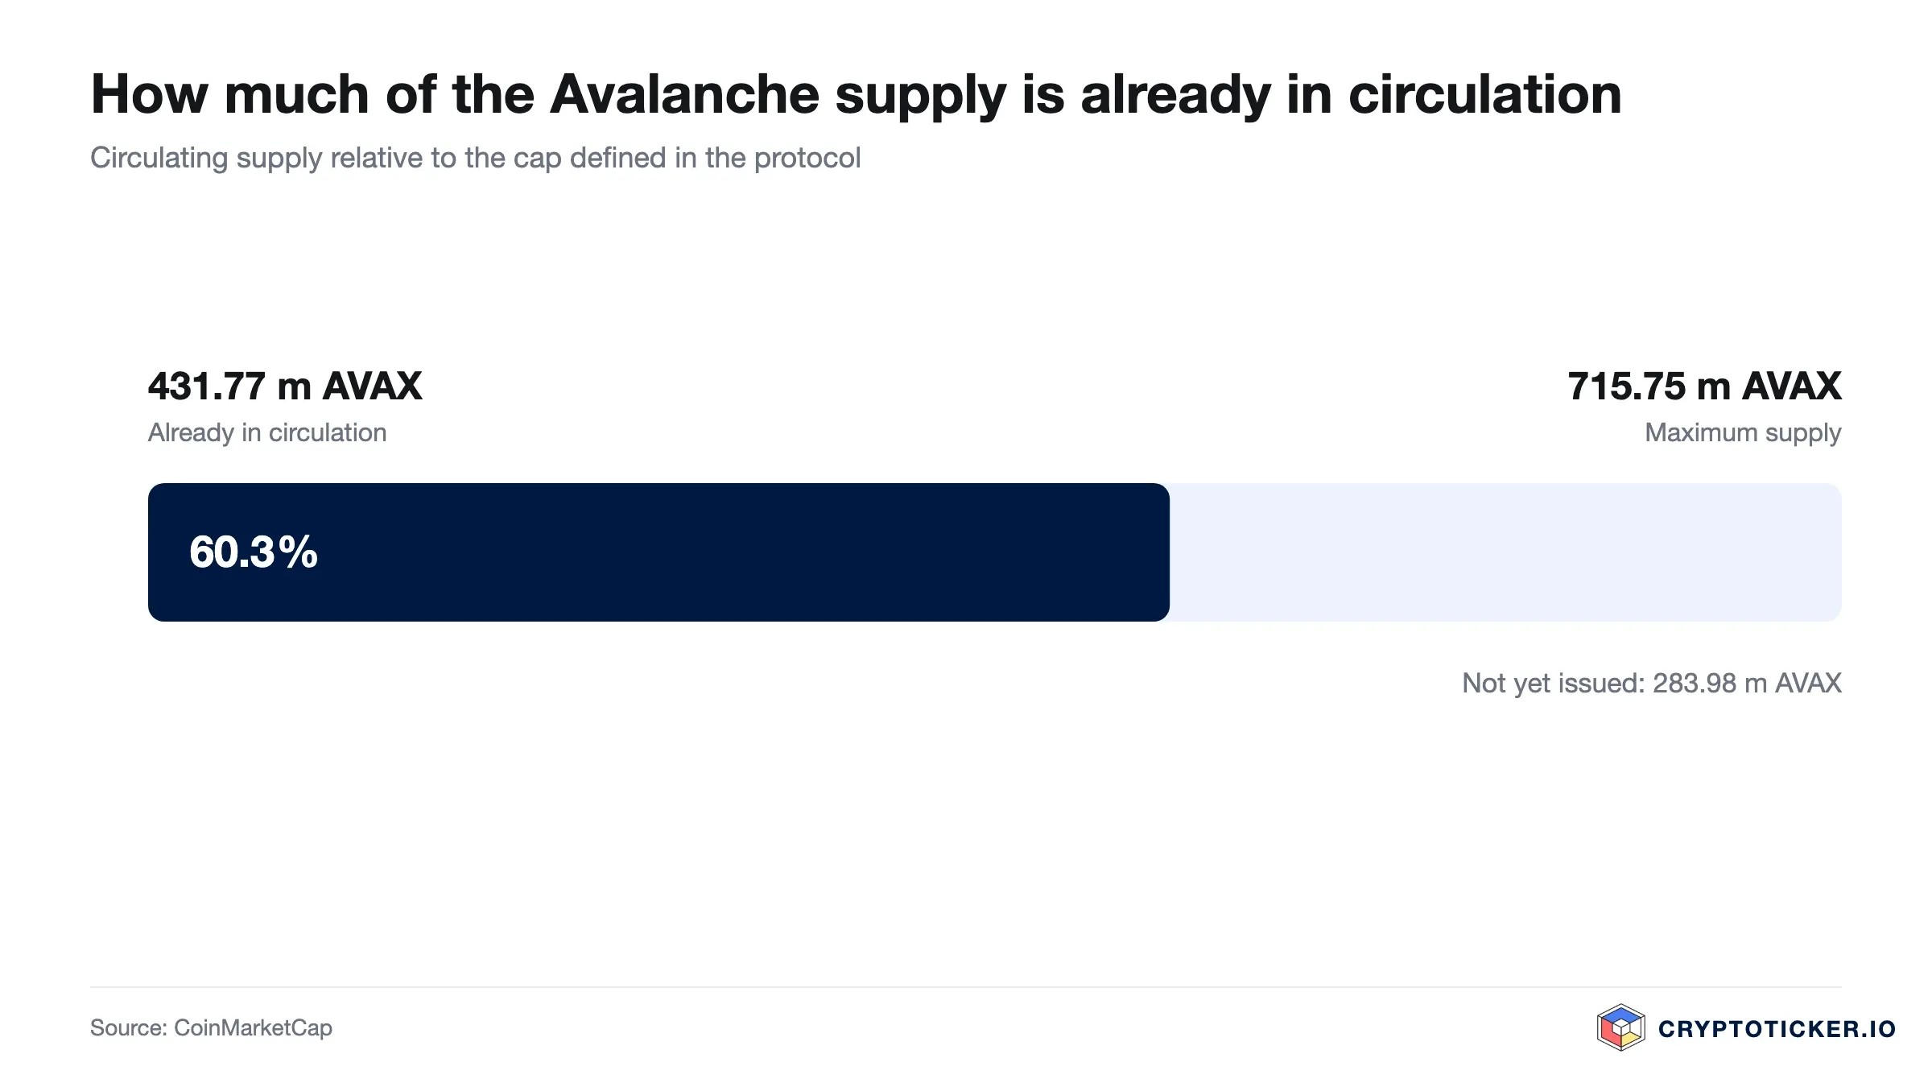Click the horizontal divider above the footer

coord(966,987)
